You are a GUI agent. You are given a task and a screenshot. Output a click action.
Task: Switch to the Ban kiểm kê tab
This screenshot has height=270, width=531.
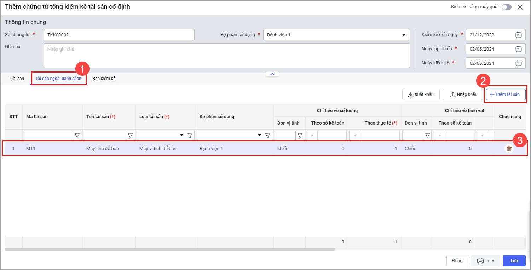[x=104, y=79]
